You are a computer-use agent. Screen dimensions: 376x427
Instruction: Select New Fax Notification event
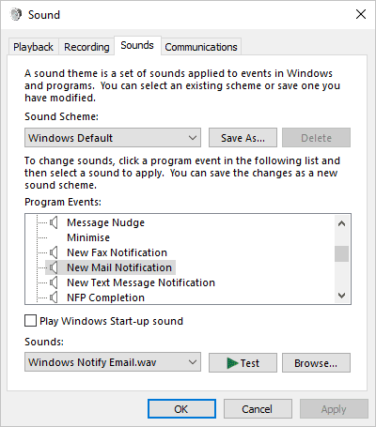tap(117, 252)
